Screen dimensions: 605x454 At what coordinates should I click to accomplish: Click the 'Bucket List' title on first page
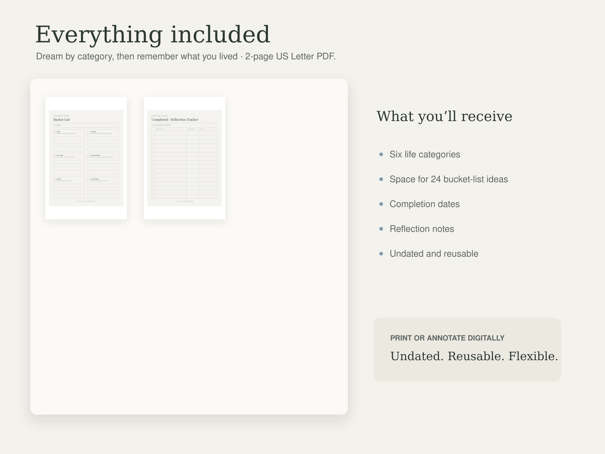(62, 120)
